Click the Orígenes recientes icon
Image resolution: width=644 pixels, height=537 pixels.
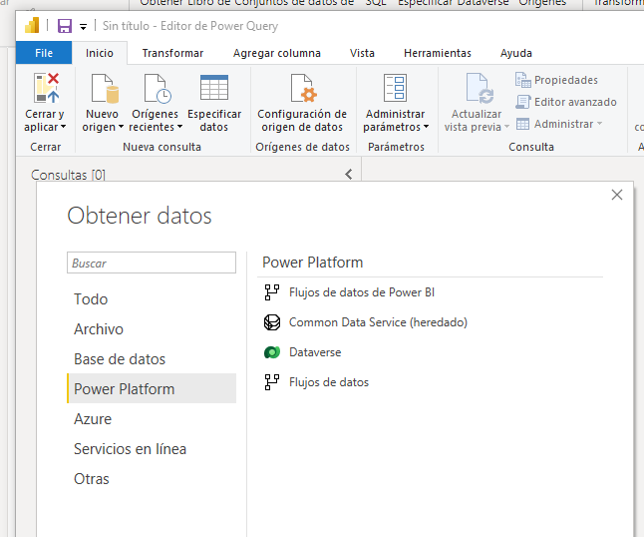coord(158,88)
